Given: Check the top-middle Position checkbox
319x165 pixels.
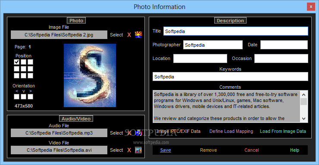Looking at the screenshot, I should pos(24,62).
